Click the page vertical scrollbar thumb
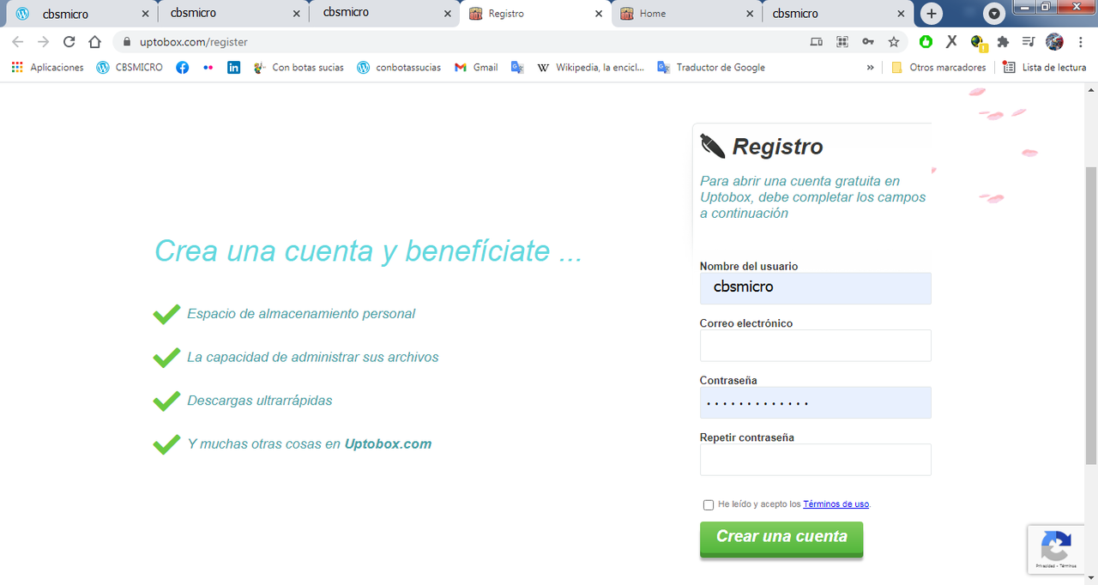Screen dimensions: 1098x585 coord(1091,316)
